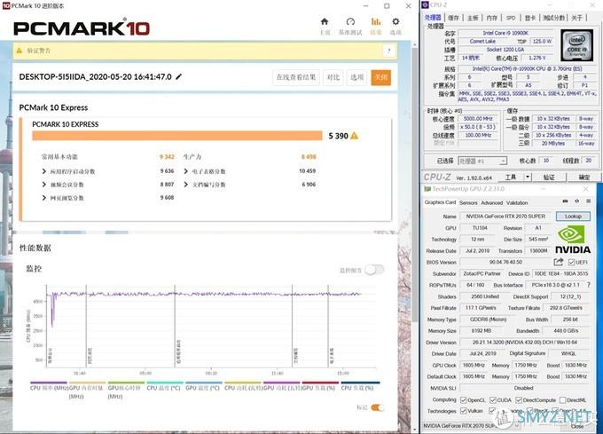Switch to the Sensors tab in GPU-Z
Image resolution: width=603 pixels, height=434 pixels.
(x=468, y=202)
